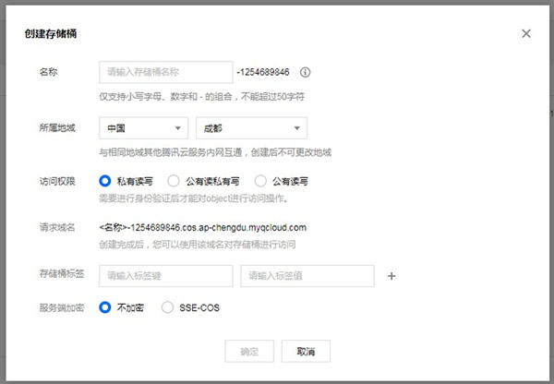
Task: Select 不加密 for server-side encryption
Action: 105,307
